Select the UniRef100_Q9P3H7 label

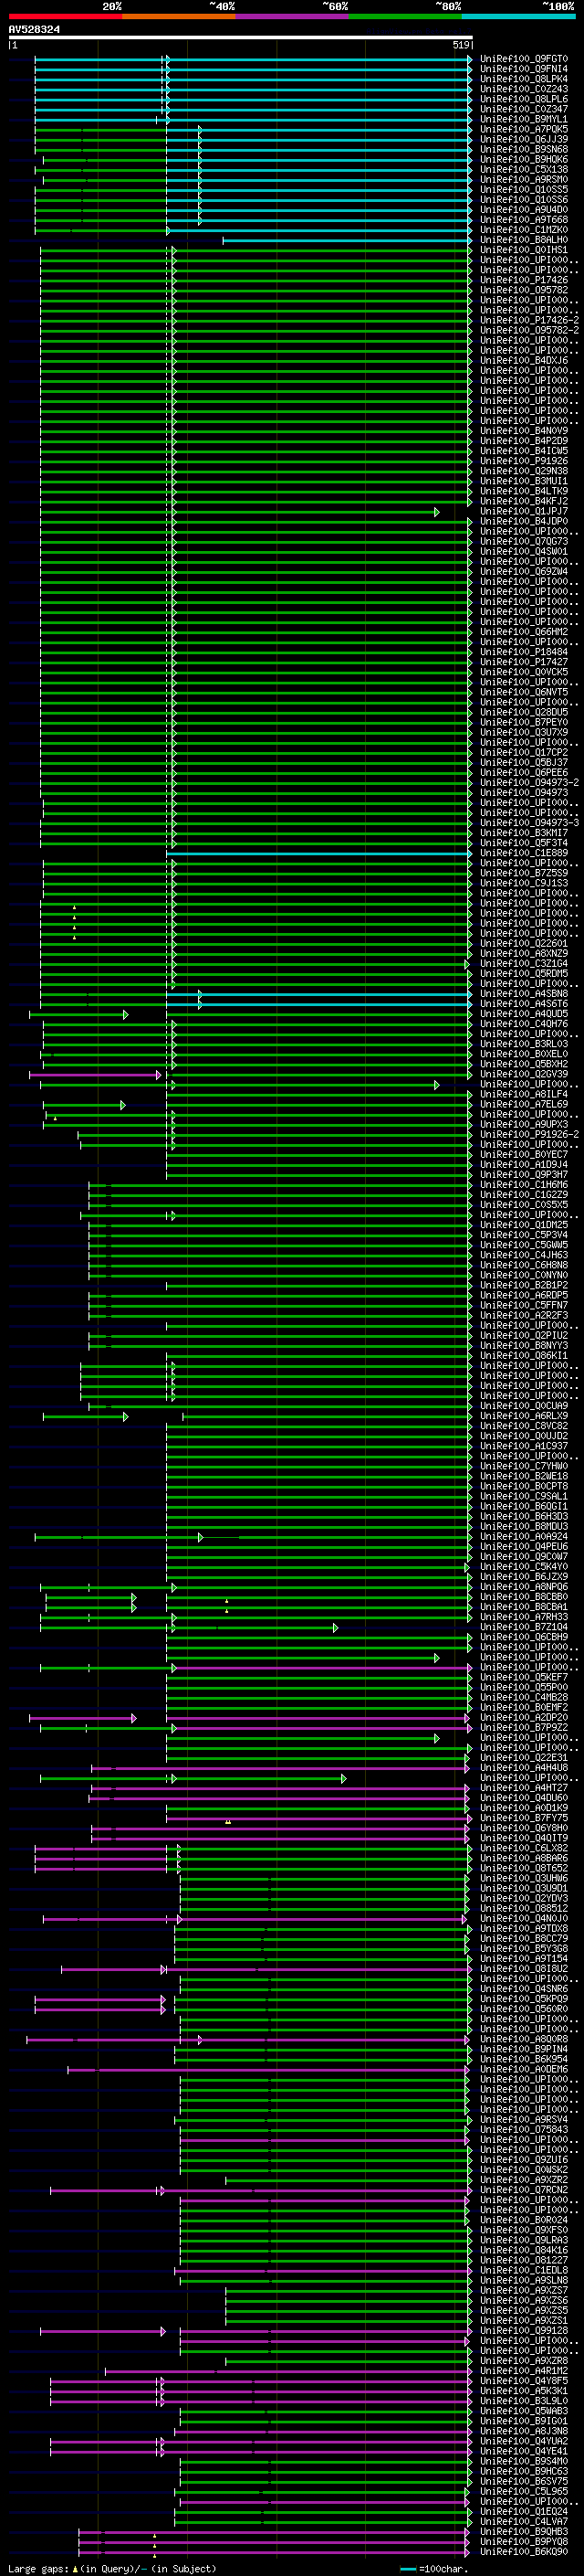click(x=524, y=1174)
